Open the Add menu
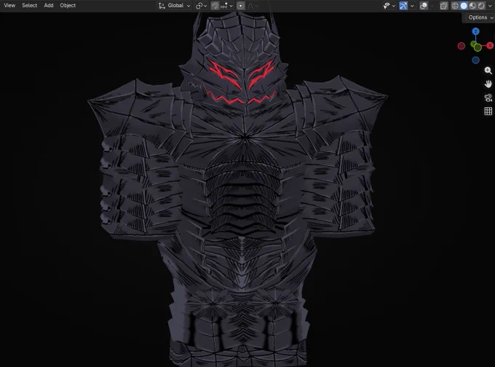 (x=49, y=5)
